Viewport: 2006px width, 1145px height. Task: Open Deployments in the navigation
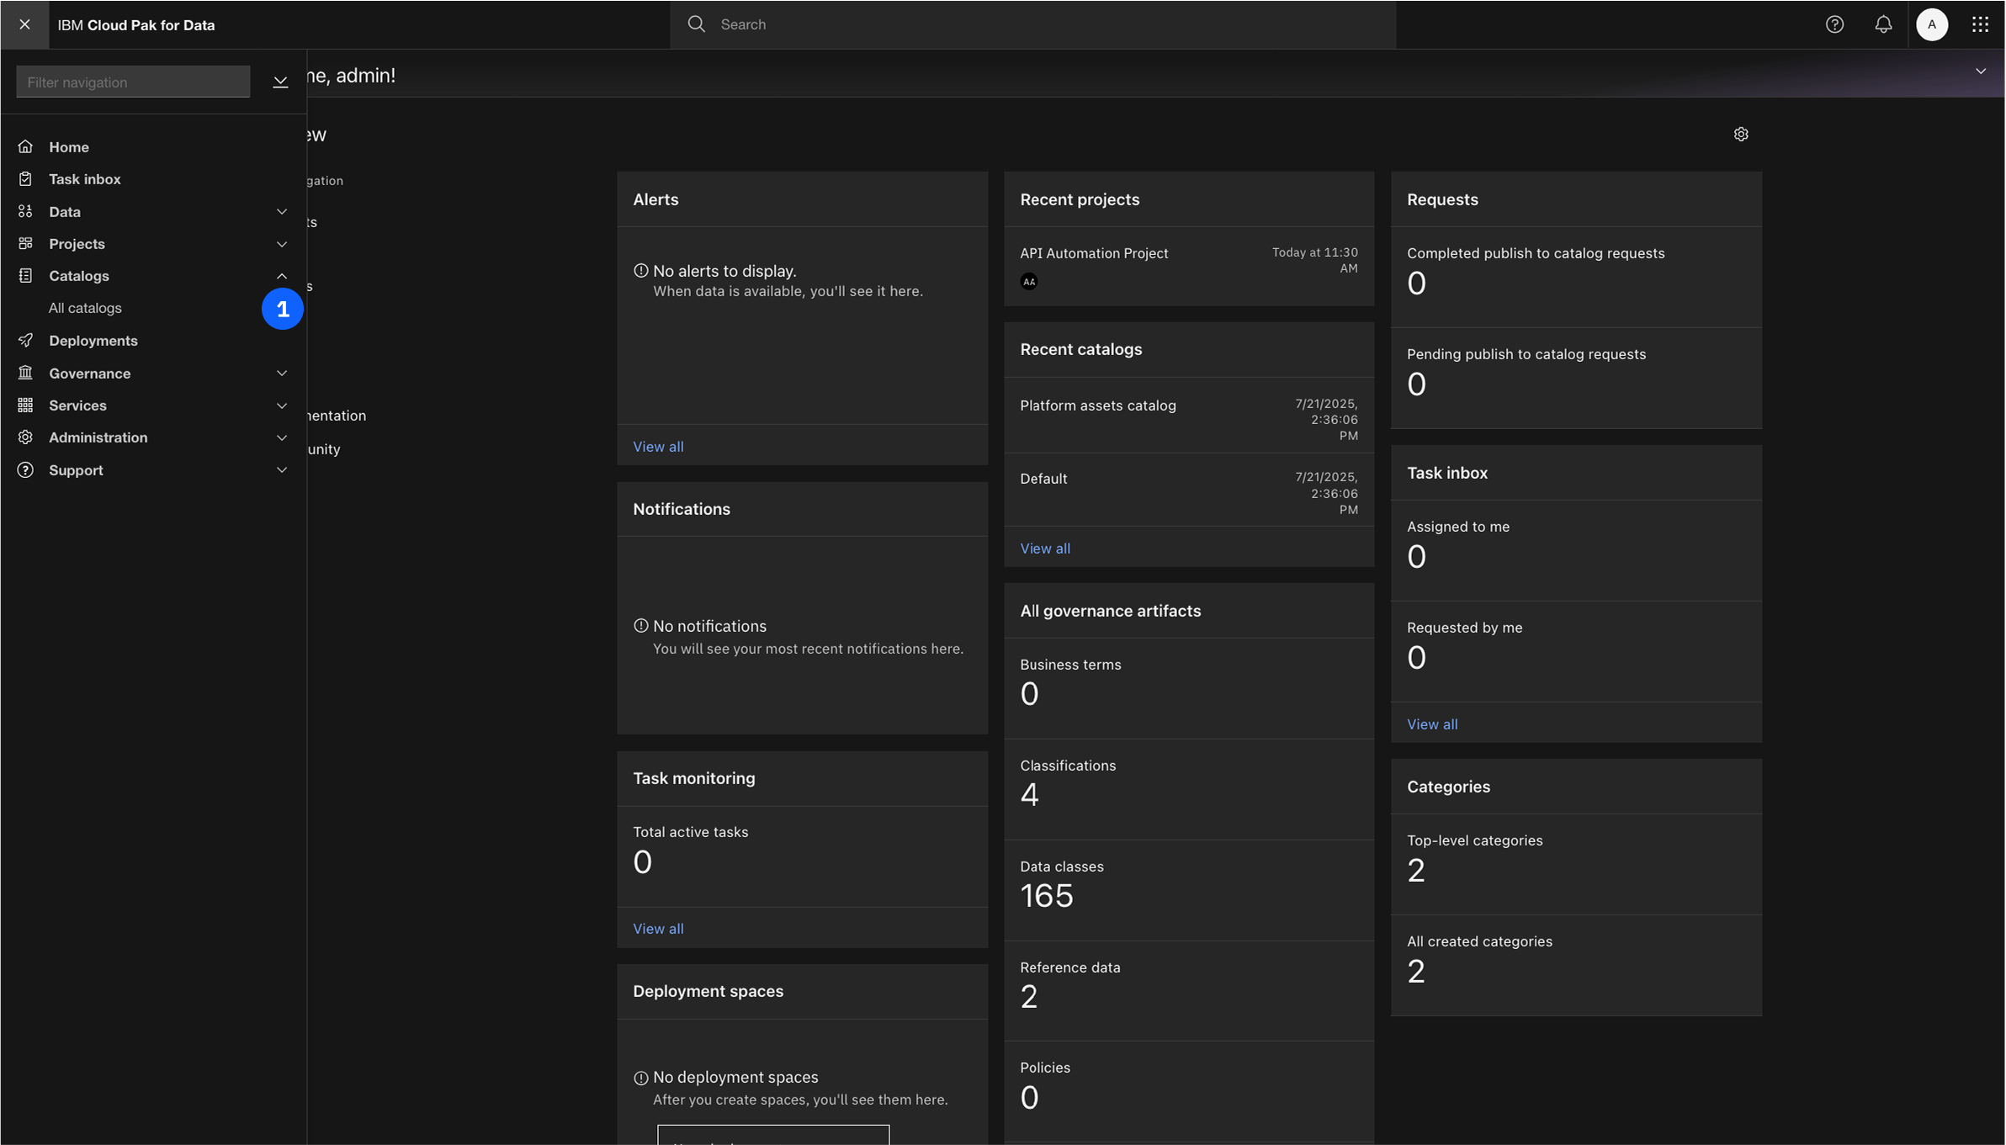tap(93, 341)
